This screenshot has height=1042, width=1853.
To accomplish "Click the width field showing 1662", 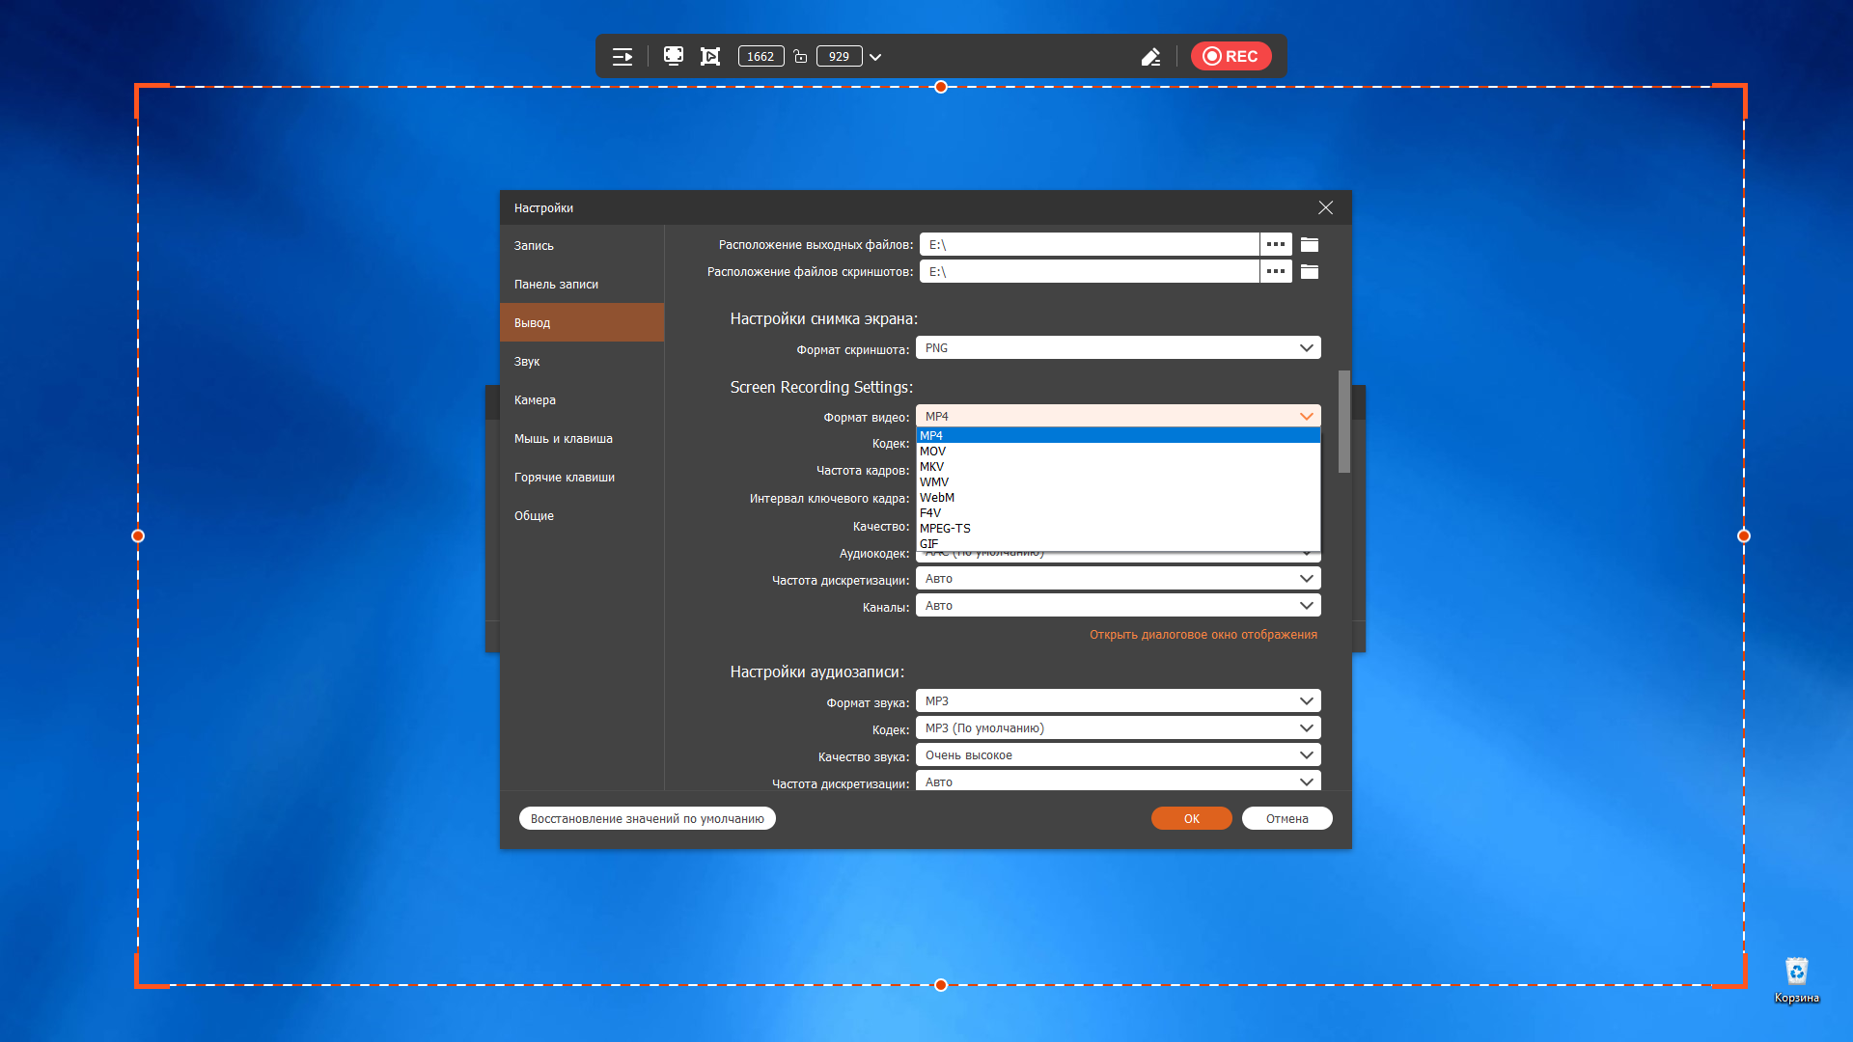I will (761, 57).
